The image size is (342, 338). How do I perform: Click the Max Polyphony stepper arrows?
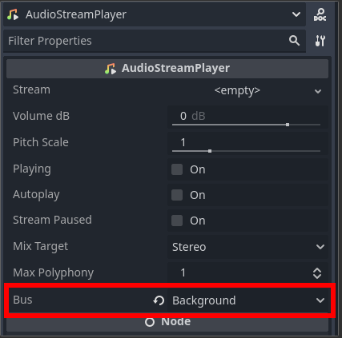pos(317,273)
